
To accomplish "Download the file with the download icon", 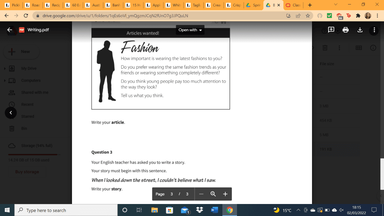I will (x=360, y=30).
